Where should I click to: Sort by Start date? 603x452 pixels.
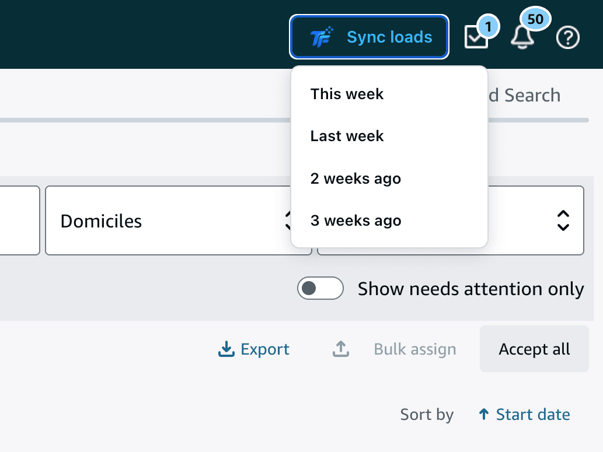525,414
